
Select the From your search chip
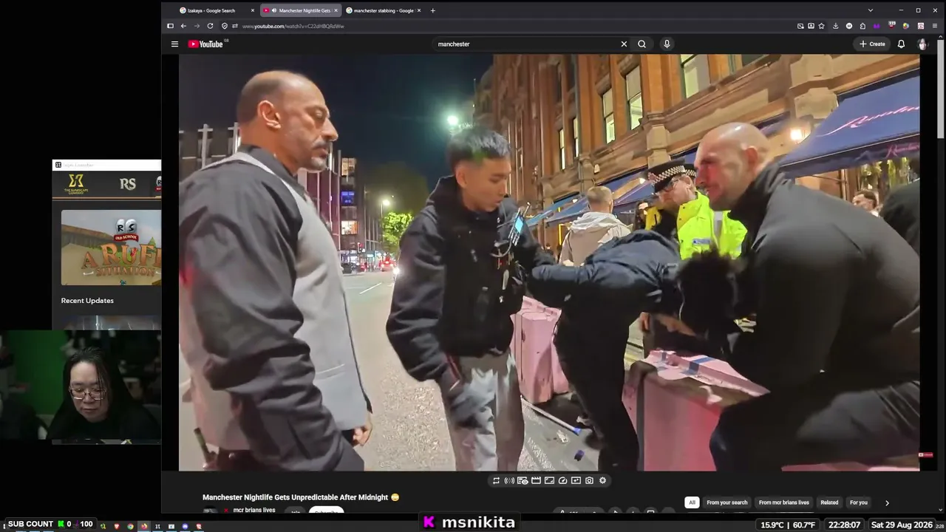pos(727,502)
